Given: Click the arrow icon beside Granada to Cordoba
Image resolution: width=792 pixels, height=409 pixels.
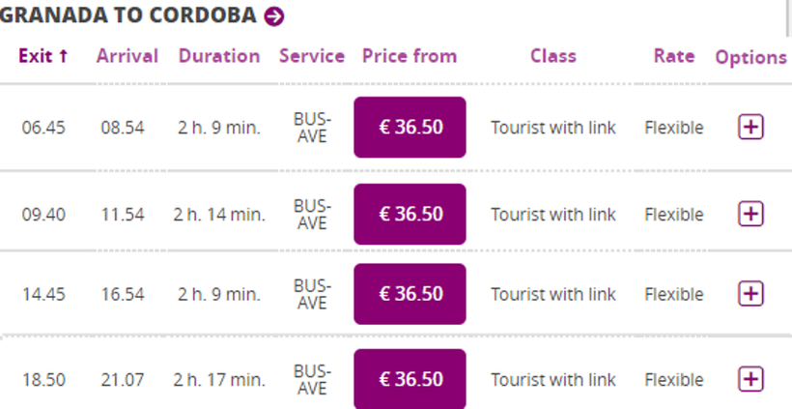Looking at the screenshot, I should (x=274, y=15).
